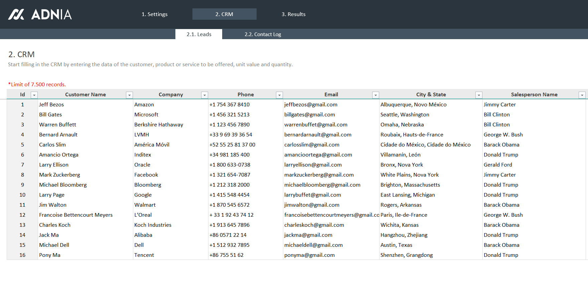Viewport: 588px width, 304px height.
Task: Click the Inditex company cell
Action: pos(171,155)
